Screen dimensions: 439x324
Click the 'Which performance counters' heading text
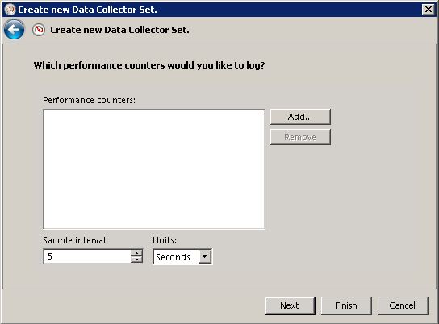point(149,65)
